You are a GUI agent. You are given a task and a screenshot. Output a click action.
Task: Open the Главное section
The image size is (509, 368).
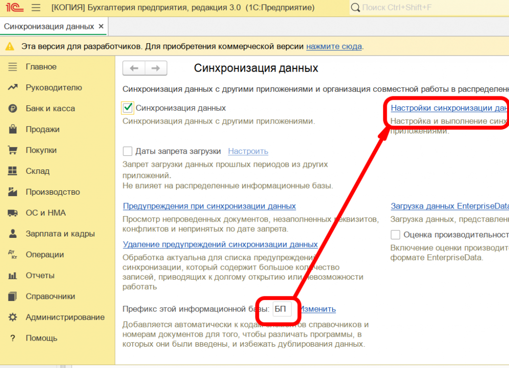click(x=41, y=67)
